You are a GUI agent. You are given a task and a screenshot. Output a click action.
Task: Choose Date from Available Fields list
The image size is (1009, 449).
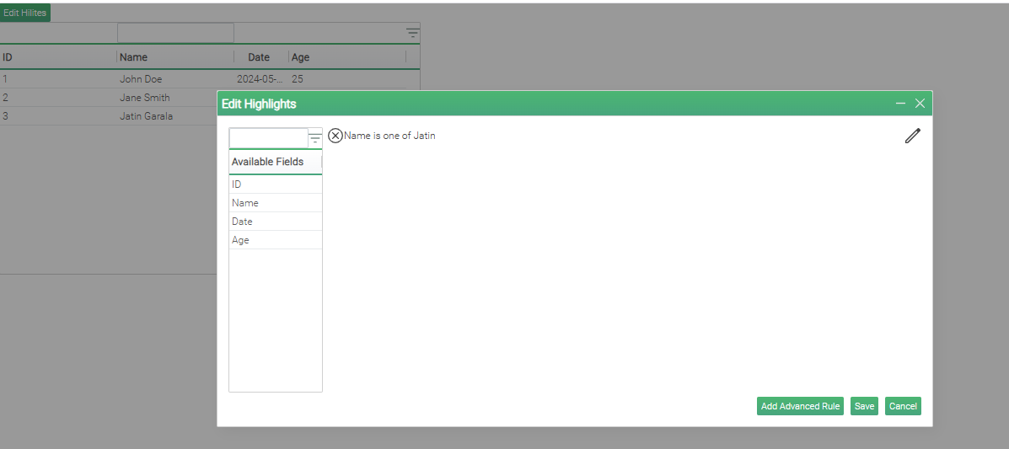click(275, 222)
